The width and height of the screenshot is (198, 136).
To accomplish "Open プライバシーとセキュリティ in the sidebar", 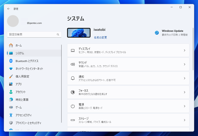I will click(34, 123).
